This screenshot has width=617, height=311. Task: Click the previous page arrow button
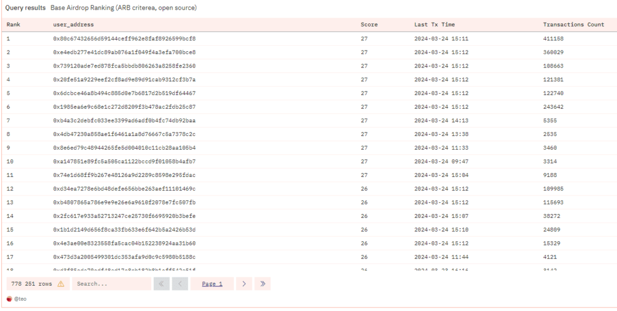point(180,284)
